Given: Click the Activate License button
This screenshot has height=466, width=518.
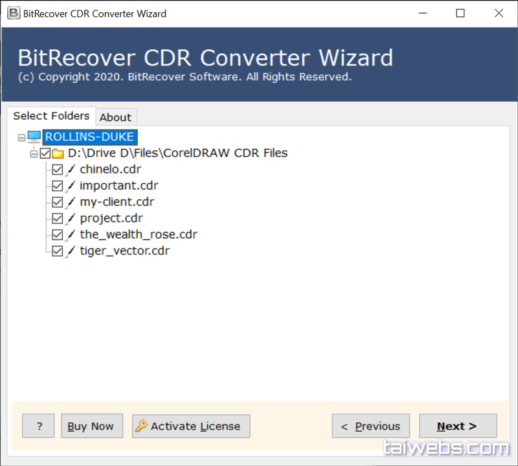Looking at the screenshot, I should [x=191, y=426].
